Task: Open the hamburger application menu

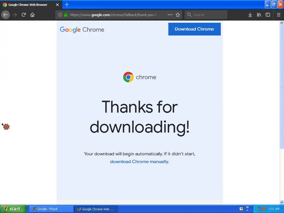Action: pos(279,15)
